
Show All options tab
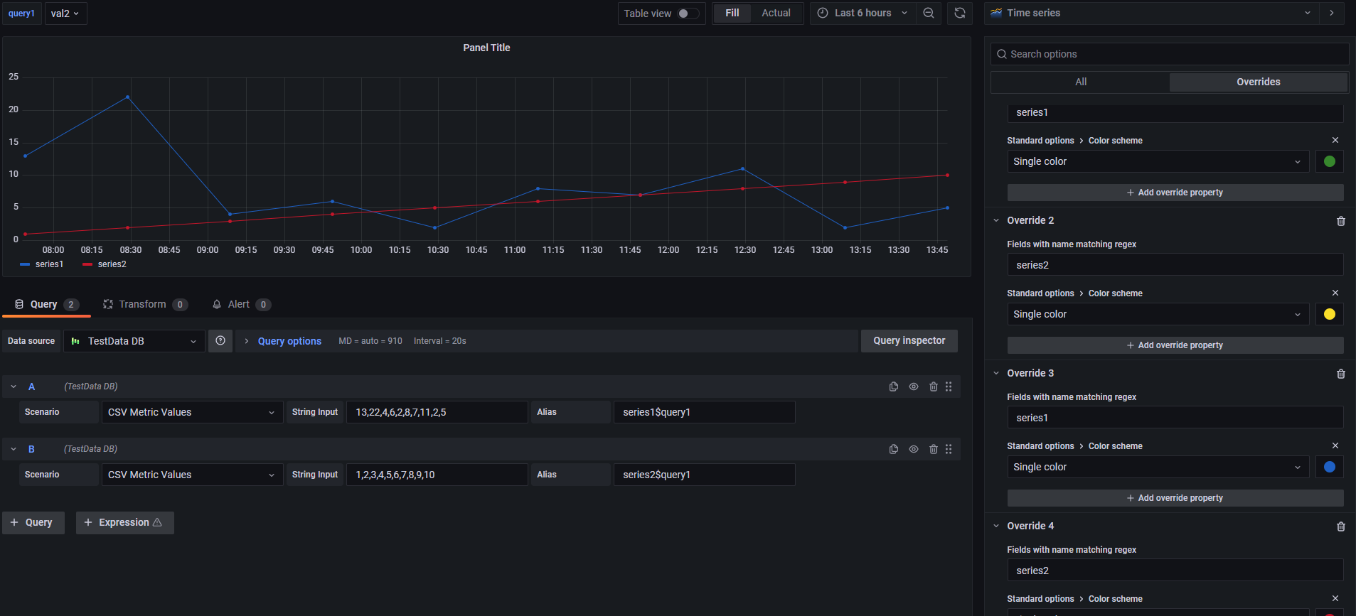(x=1081, y=82)
